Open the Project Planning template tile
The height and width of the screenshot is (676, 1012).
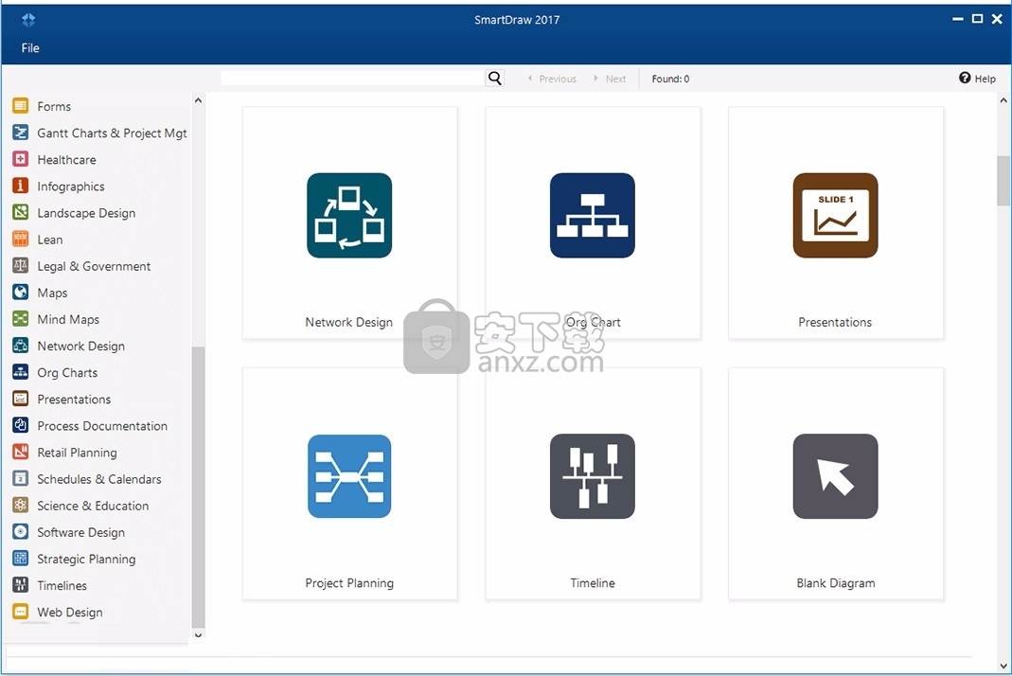coord(350,484)
